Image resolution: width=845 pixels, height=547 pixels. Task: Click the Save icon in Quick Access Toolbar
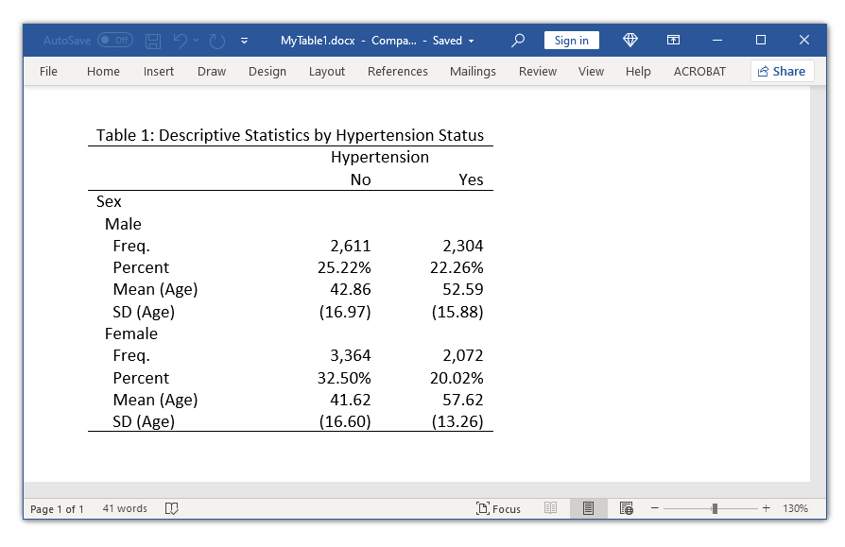click(152, 40)
